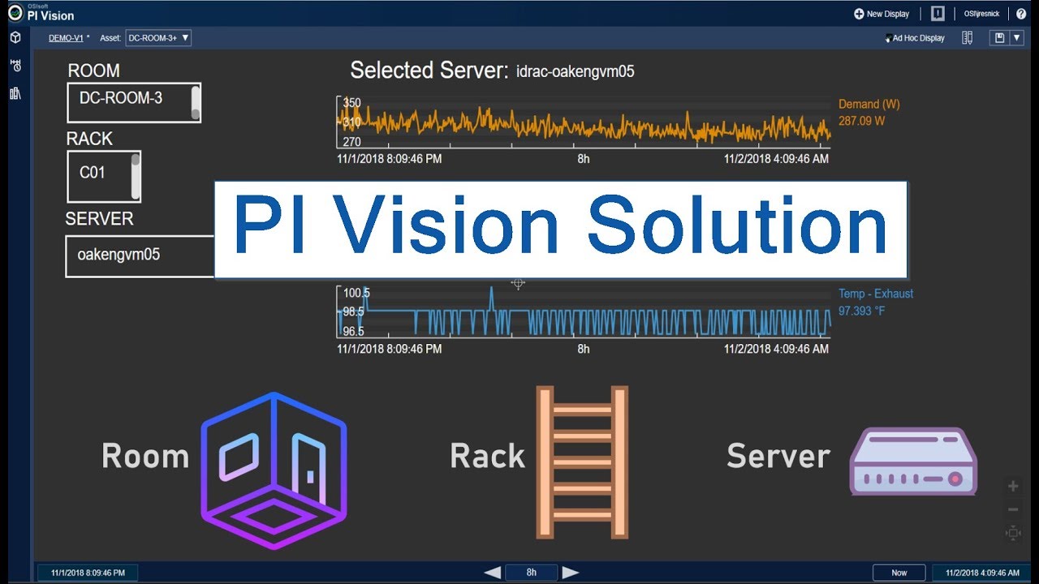Open the Events icon in left sidebar
This screenshot has width=1039, height=584.
coord(15,66)
